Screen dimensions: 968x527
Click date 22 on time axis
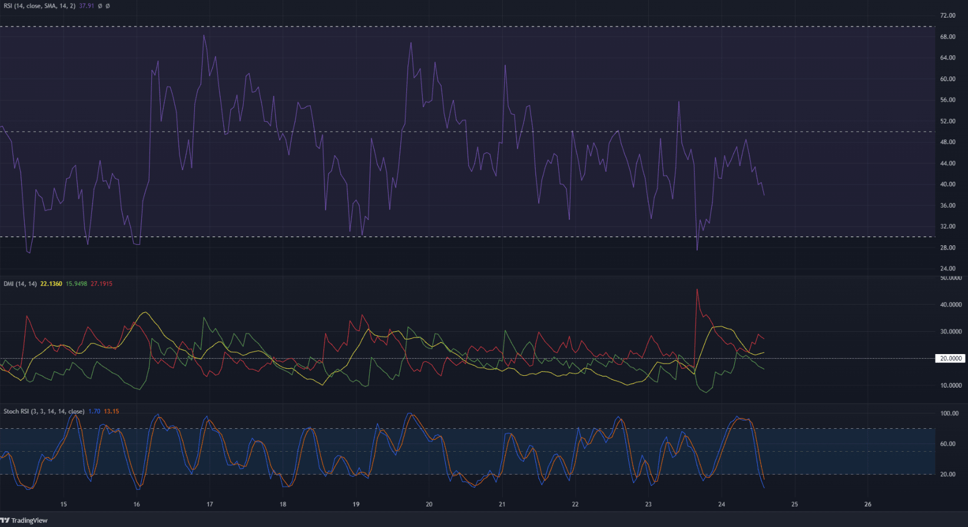coord(575,504)
